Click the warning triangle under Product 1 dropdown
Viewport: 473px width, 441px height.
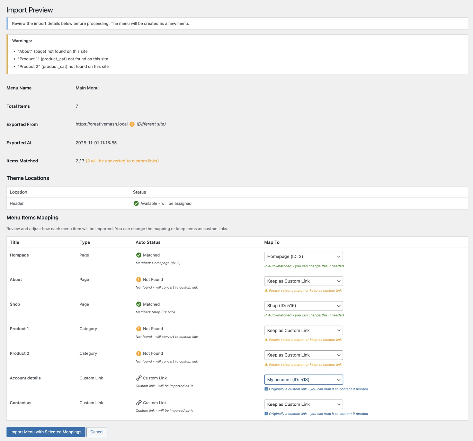click(266, 340)
